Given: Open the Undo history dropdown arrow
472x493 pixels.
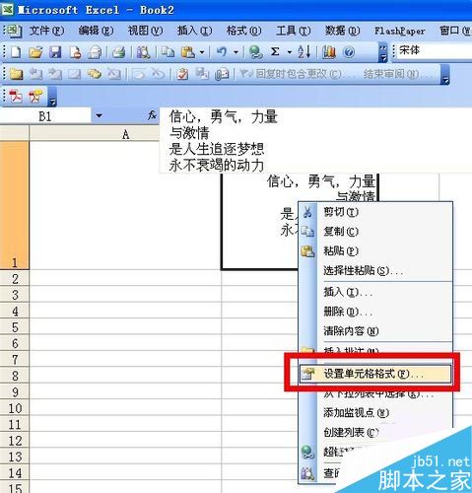Looking at the screenshot, I should click(236, 52).
